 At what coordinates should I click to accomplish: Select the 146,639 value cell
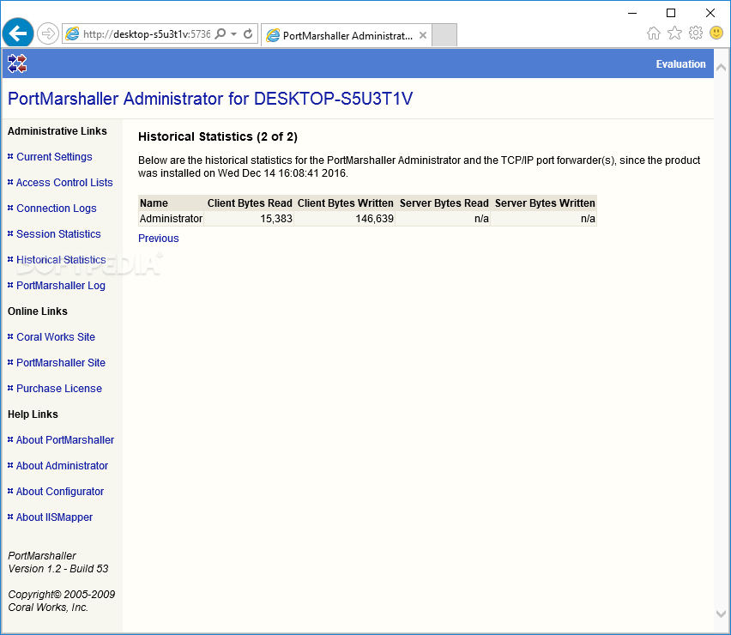[345, 219]
